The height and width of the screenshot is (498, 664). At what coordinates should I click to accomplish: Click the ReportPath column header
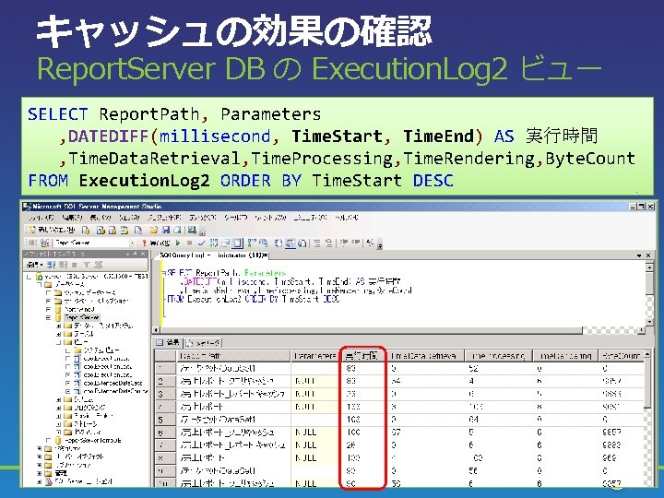(x=233, y=356)
